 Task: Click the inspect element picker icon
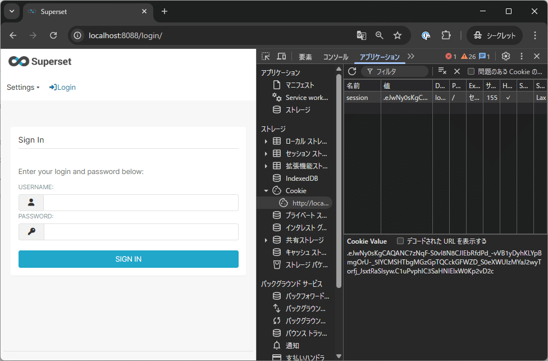(x=266, y=56)
